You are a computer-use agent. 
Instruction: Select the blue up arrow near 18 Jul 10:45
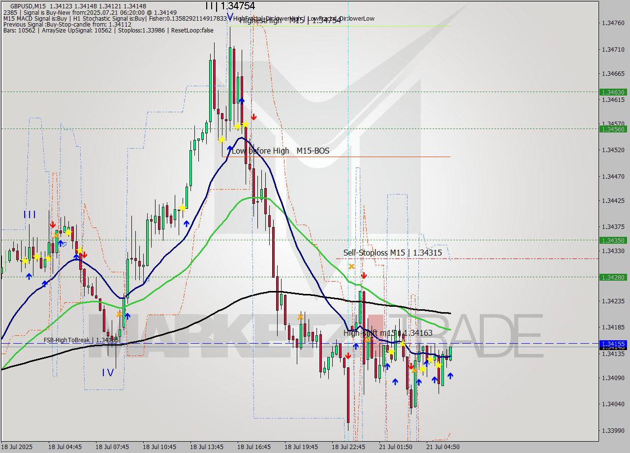pos(186,223)
